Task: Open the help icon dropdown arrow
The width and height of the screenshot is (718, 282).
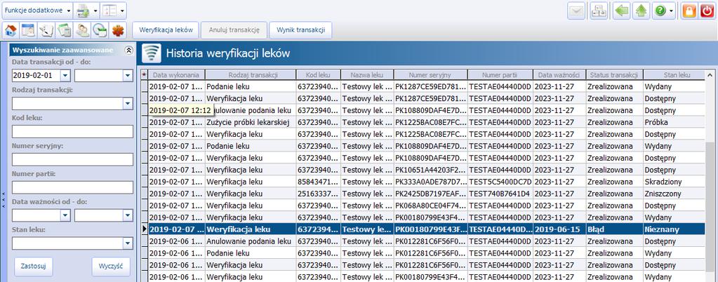Action: (671, 11)
